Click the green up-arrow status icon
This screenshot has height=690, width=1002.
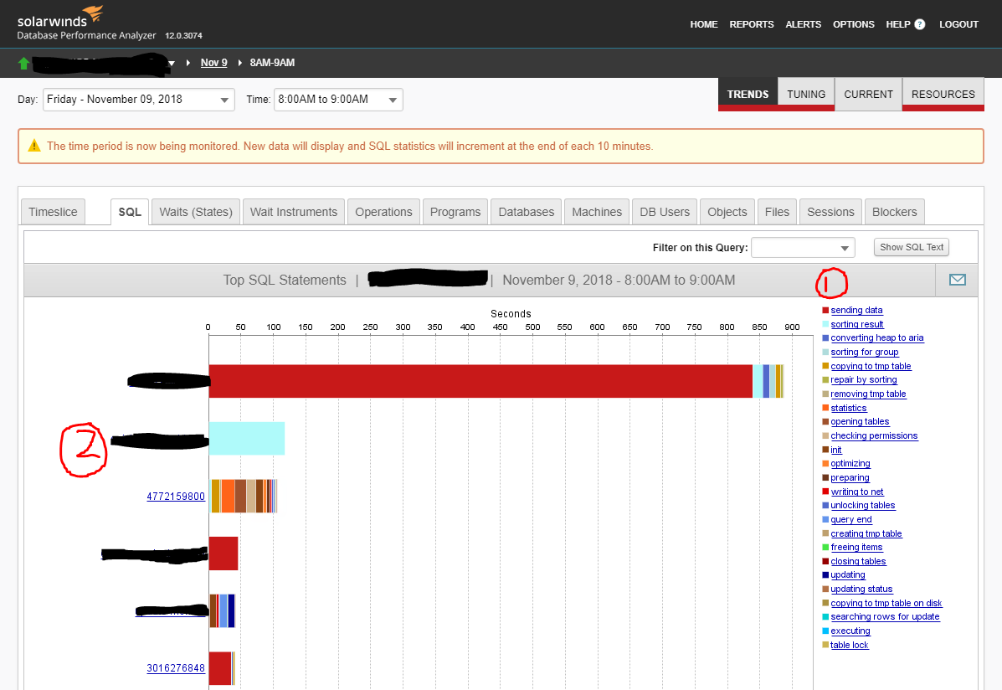pyautogui.click(x=23, y=63)
